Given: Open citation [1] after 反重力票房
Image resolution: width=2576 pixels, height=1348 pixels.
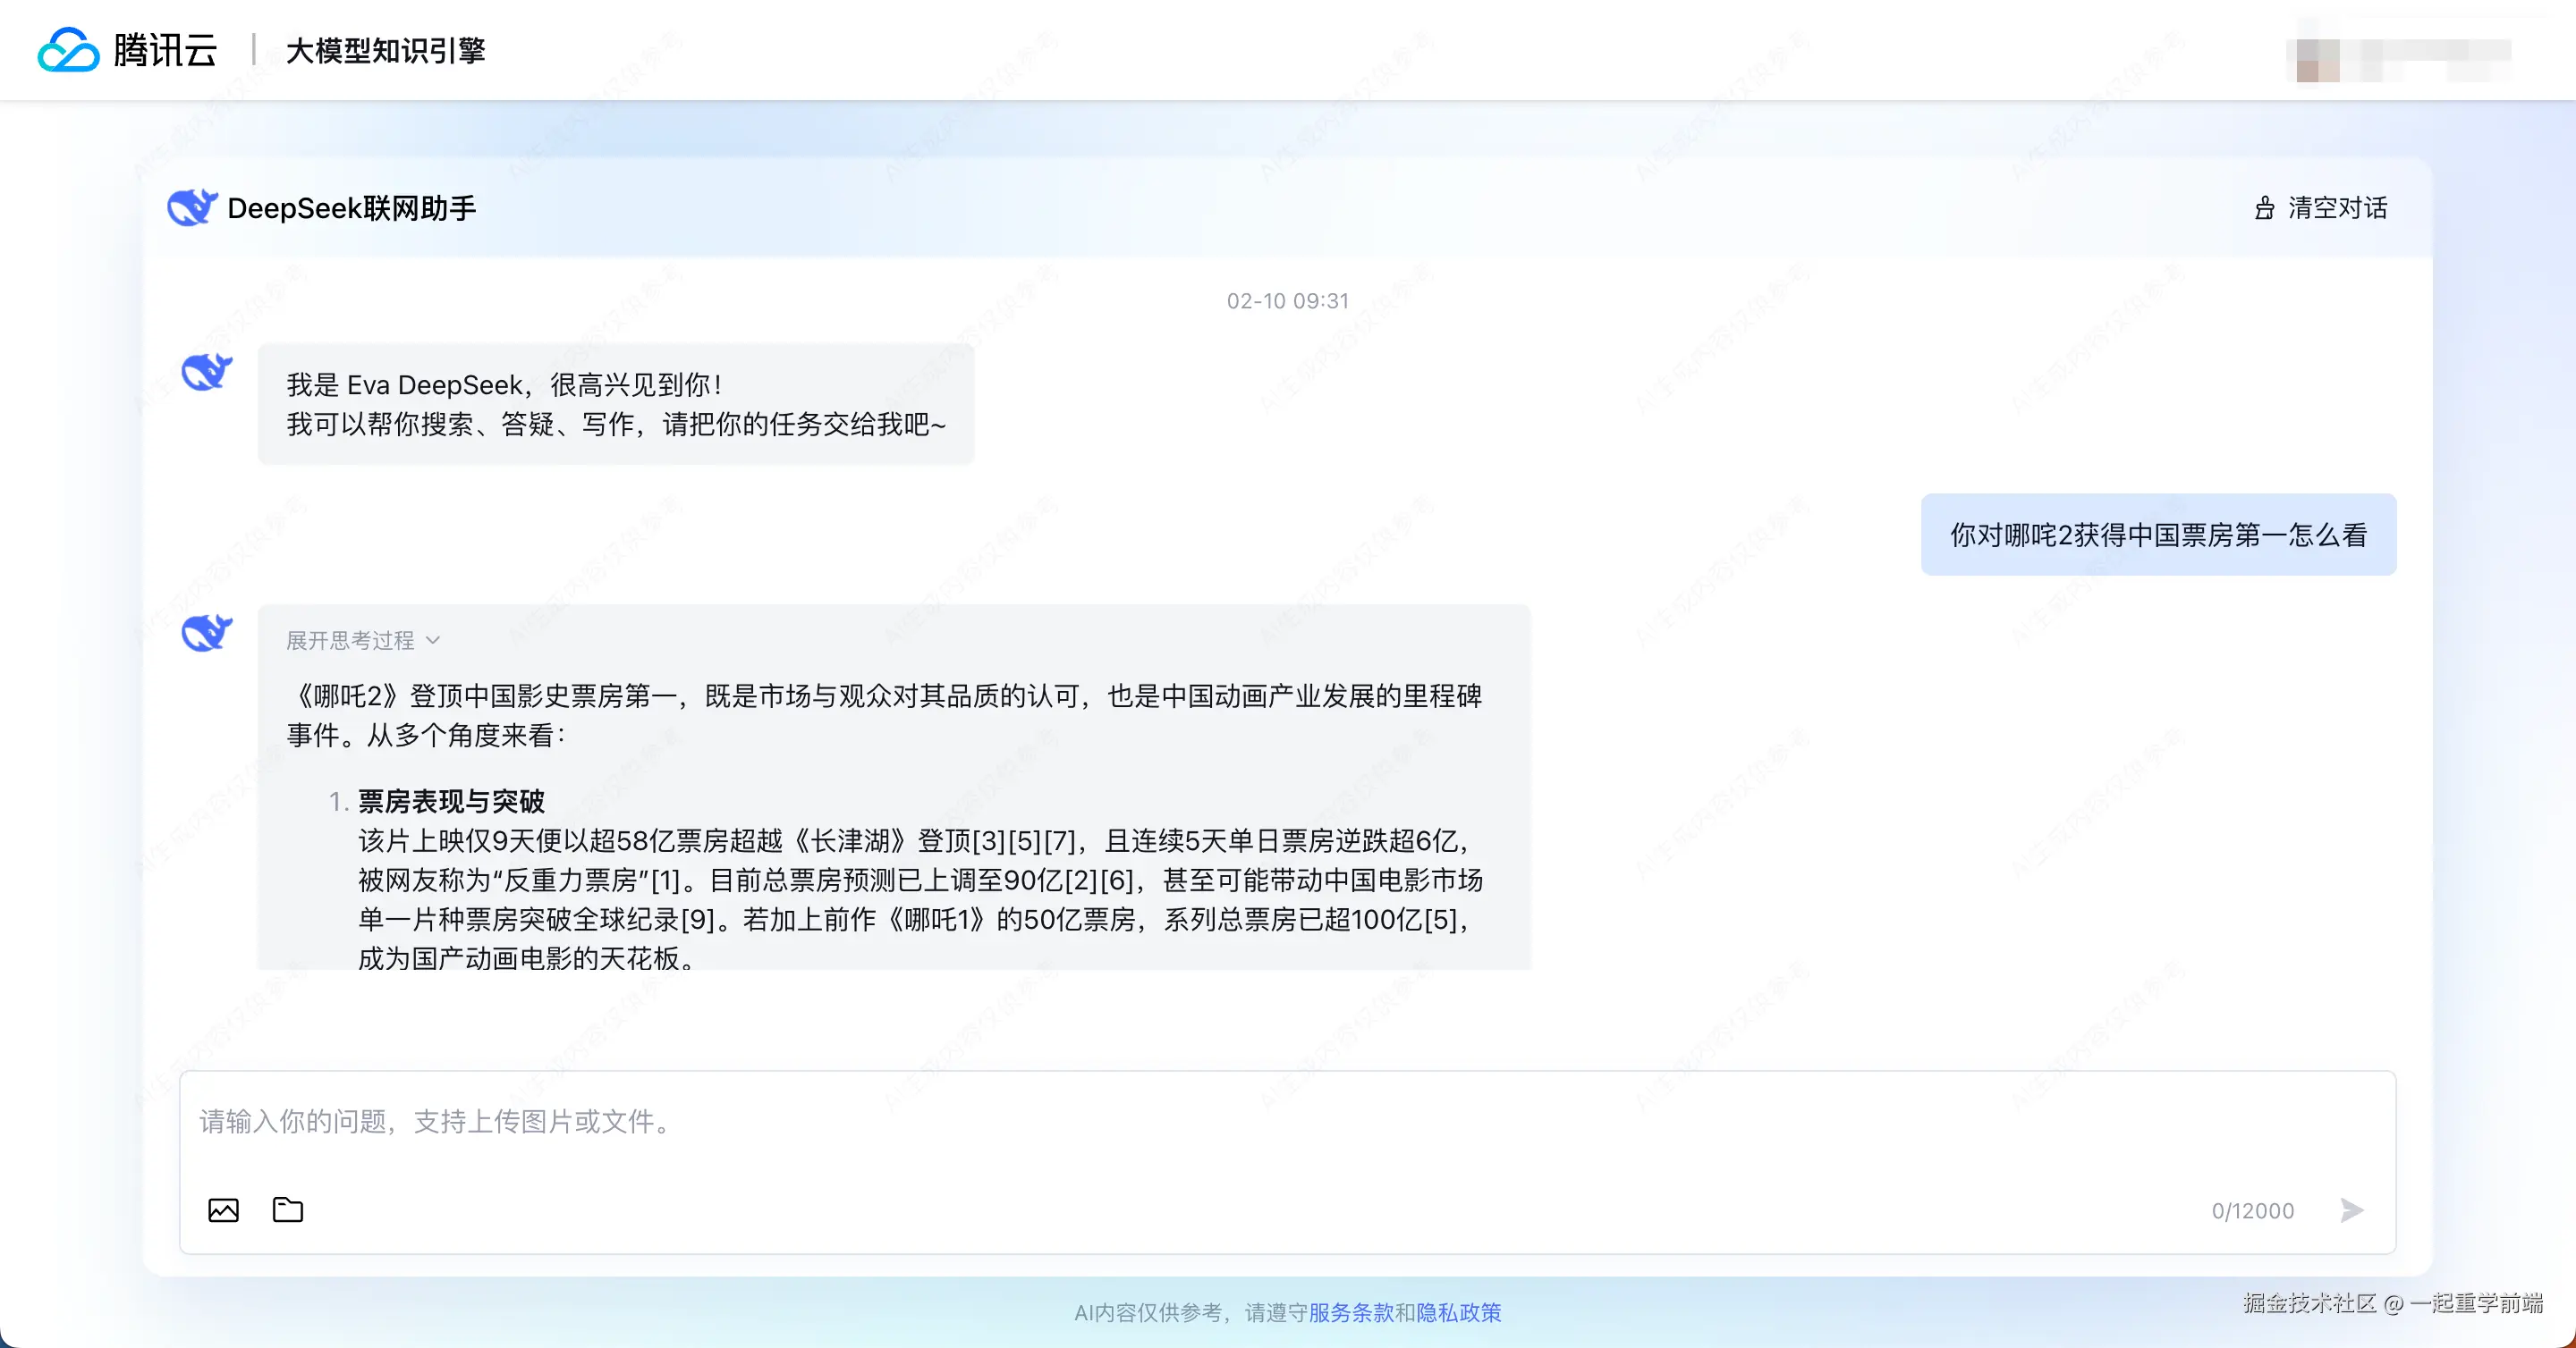Looking at the screenshot, I should pos(666,880).
